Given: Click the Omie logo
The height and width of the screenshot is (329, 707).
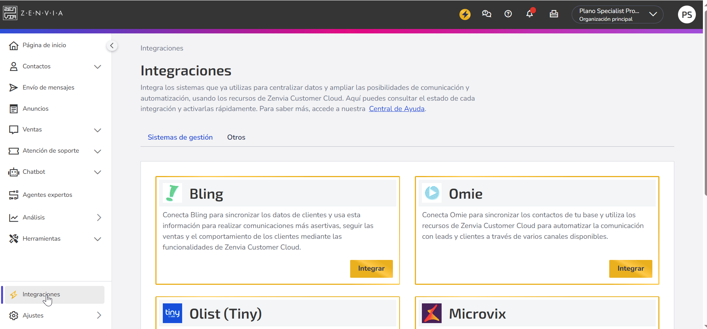Looking at the screenshot, I should click(x=432, y=193).
